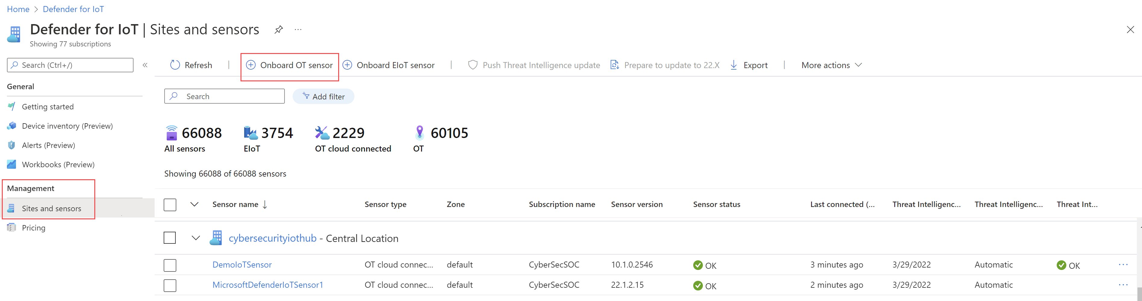Go to Pricing in the Management section
Image resolution: width=1142 pixels, height=301 pixels.
pyautogui.click(x=33, y=228)
